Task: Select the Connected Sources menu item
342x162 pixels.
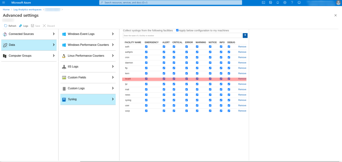Action: [x=29, y=34]
